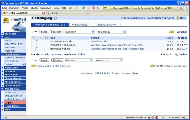
Task: Open the Datei menu
Action: (4, 8)
